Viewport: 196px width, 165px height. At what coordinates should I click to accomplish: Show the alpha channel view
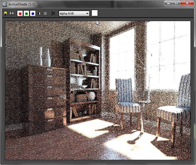point(39,13)
